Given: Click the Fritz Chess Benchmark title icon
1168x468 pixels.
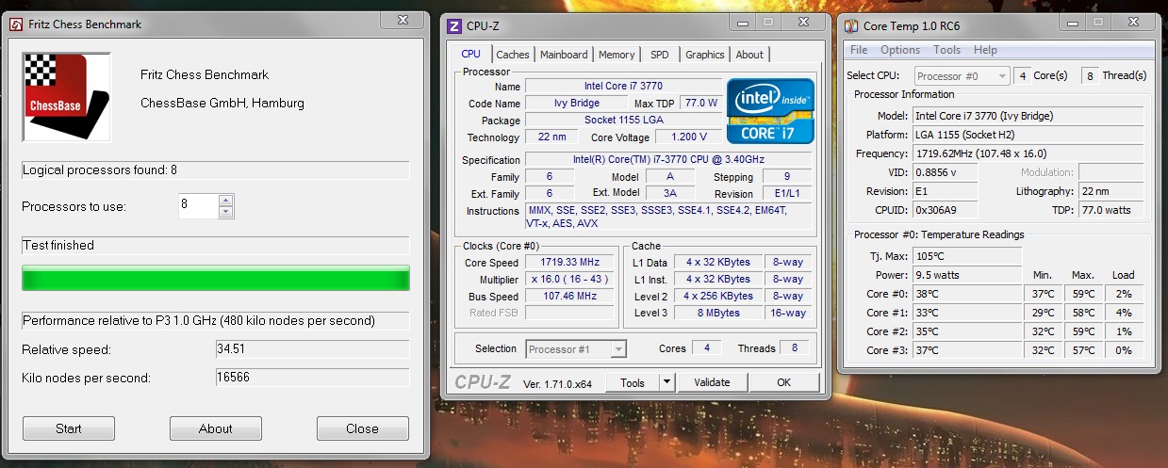Looking at the screenshot, I should (x=15, y=24).
